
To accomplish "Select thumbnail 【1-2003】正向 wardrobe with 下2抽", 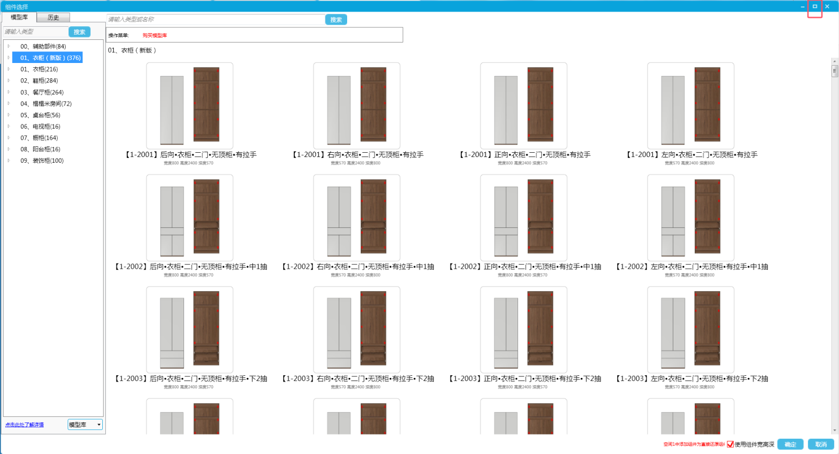I will [523, 330].
